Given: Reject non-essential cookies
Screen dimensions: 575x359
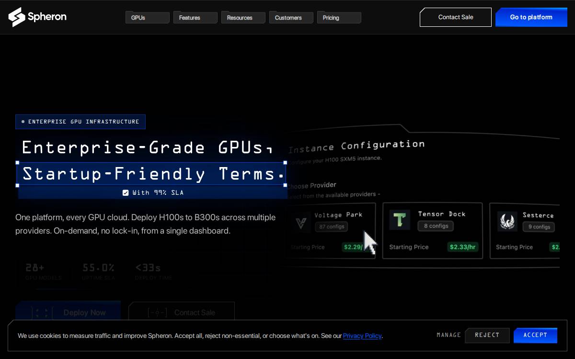Looking at the screenshot, I should click(487, 335).
